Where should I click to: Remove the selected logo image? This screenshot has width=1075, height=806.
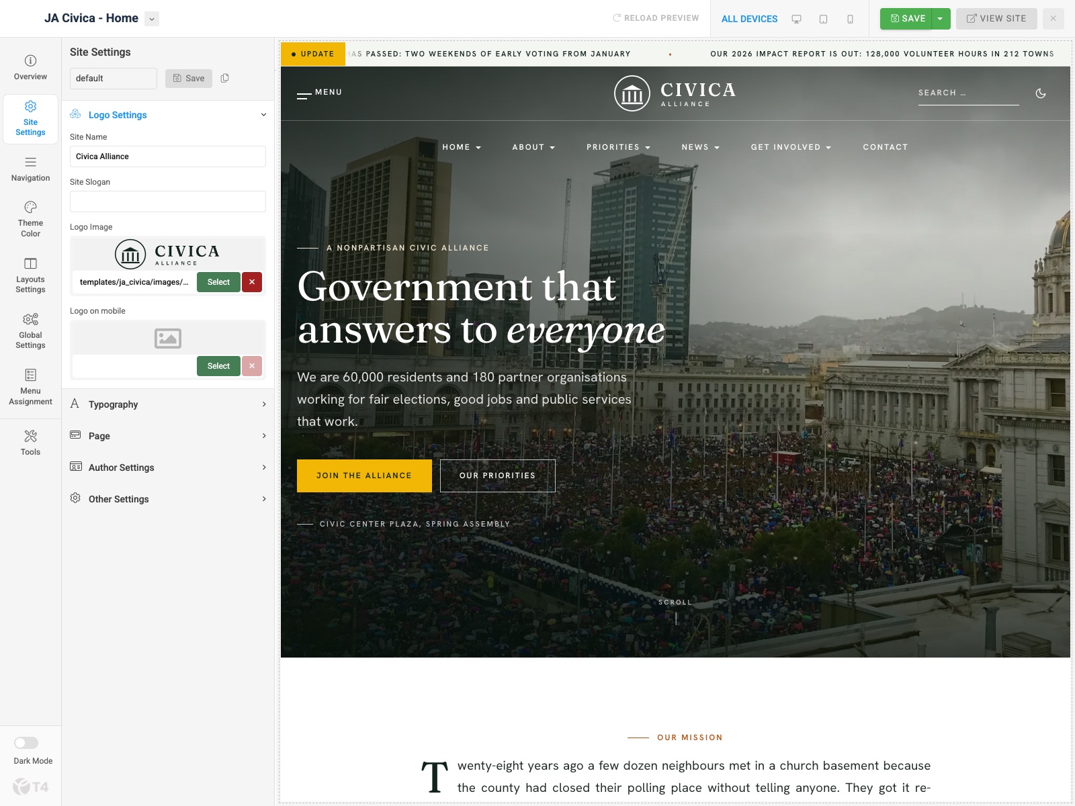click(252, 282)
